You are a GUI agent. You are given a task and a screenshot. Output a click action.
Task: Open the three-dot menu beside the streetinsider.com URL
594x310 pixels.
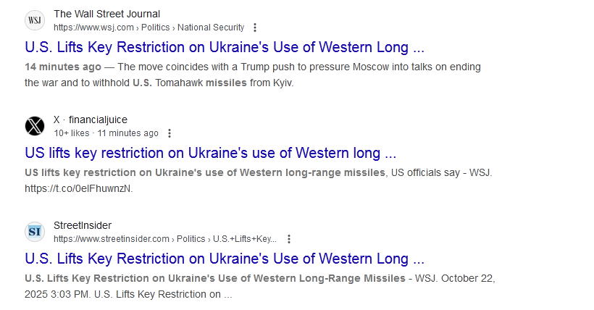pos(289,239)
